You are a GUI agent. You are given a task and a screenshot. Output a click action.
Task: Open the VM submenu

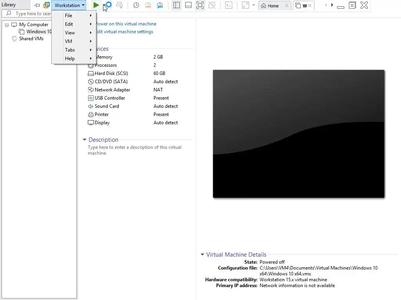tap(74, 41)
